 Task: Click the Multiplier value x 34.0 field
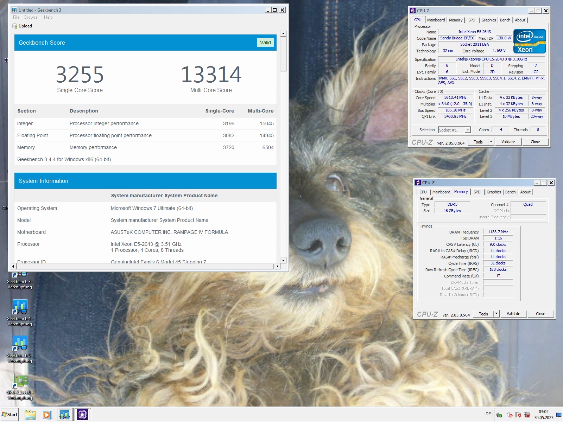[455, 104]
